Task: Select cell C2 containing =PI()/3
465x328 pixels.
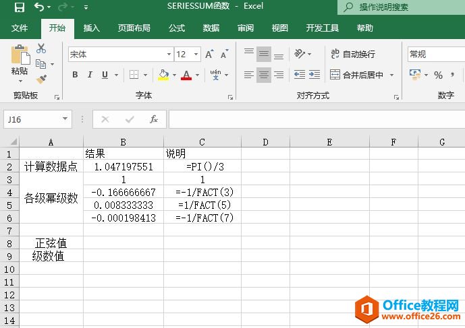Action: click(202, 166)
